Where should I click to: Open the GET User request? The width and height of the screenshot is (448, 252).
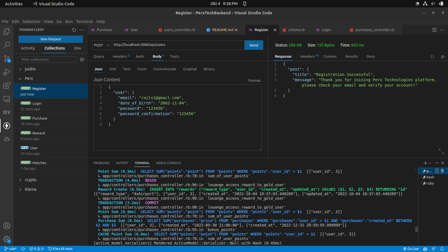coord(51,150)
